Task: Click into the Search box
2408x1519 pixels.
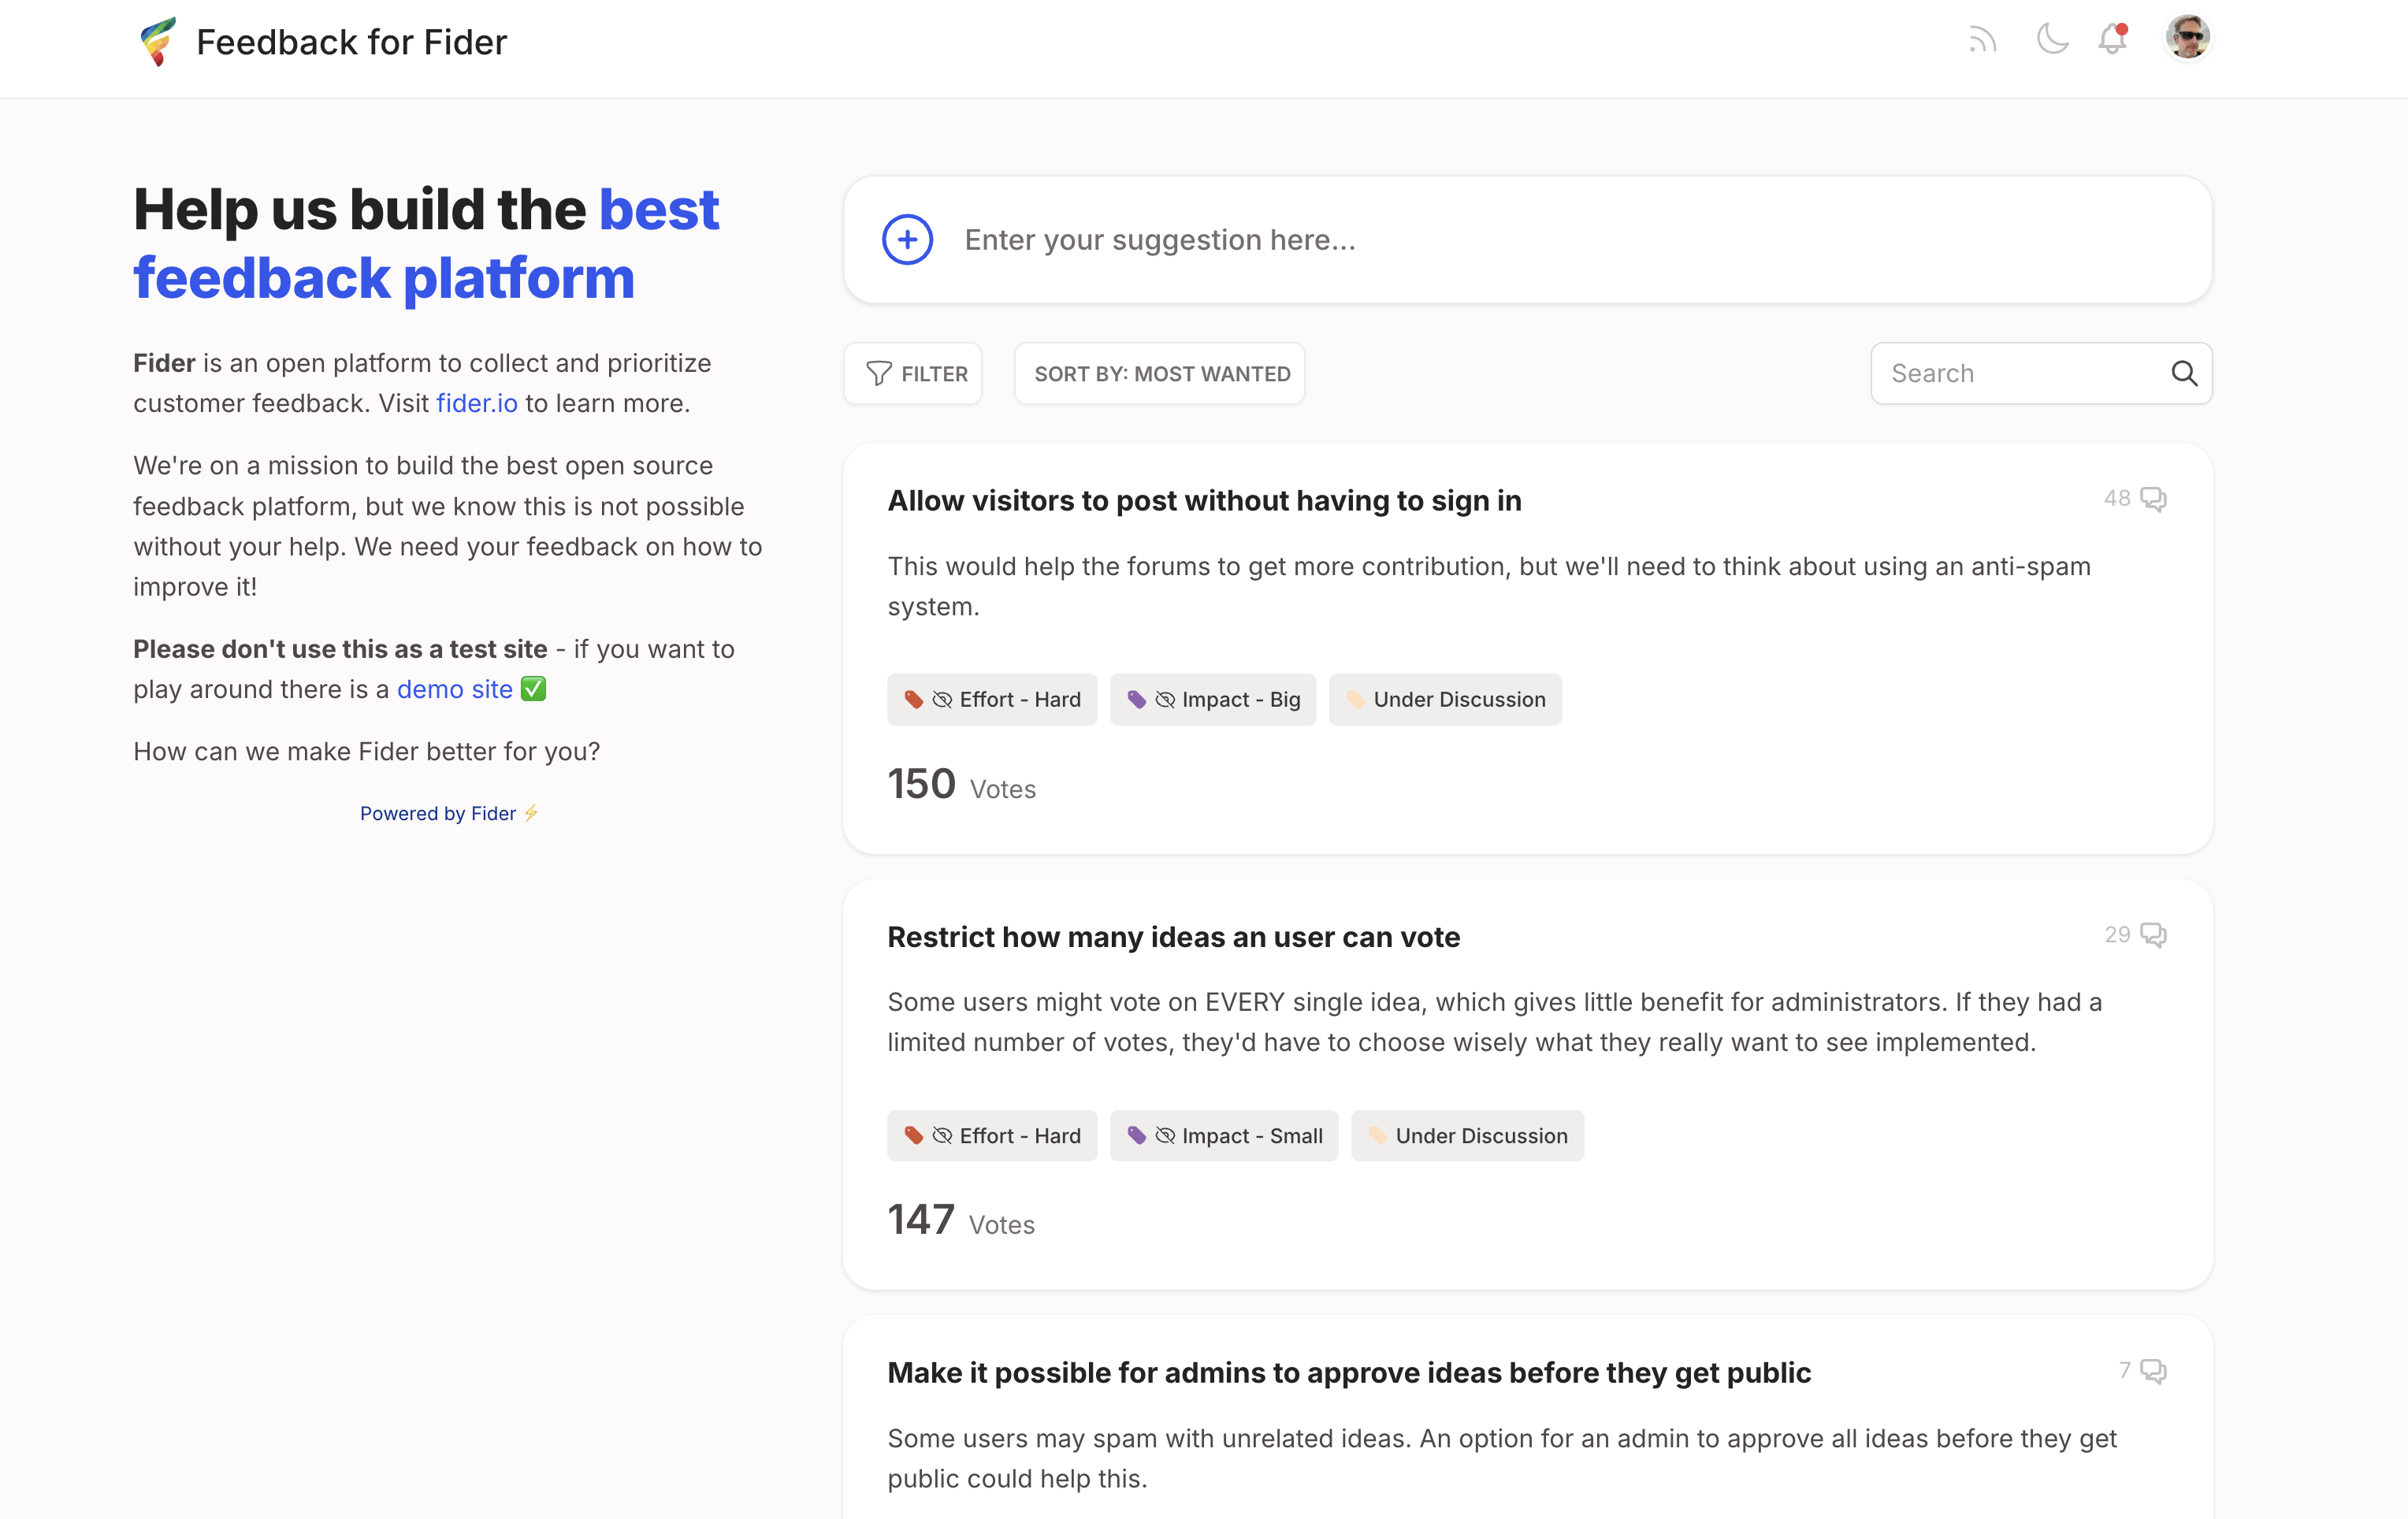Action: tap(2041, 374)
